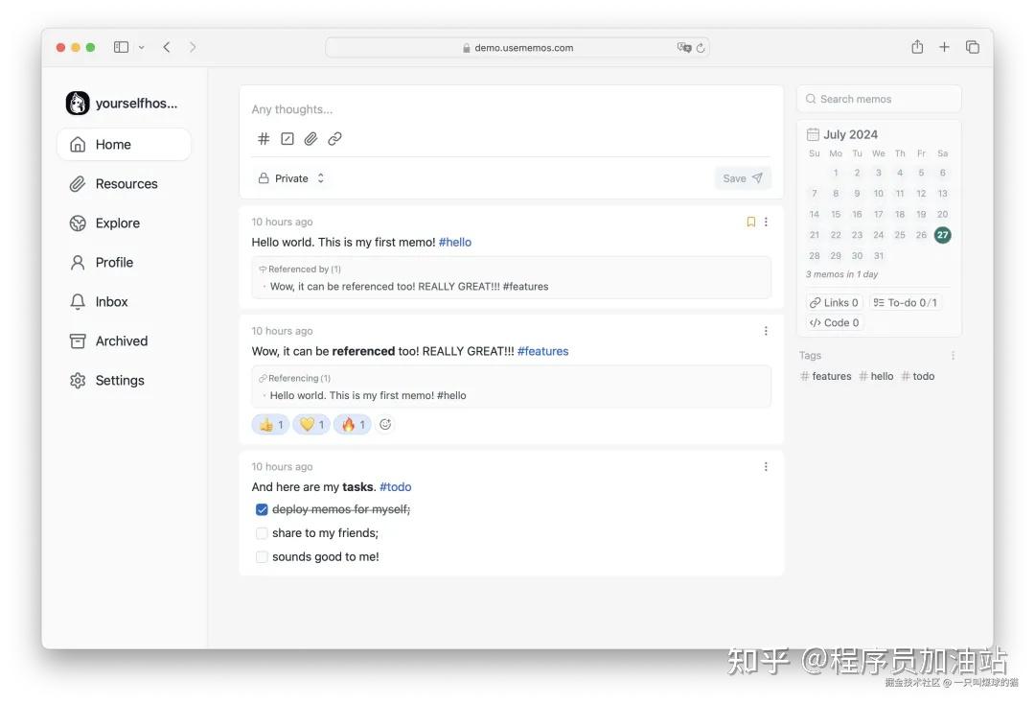Click the Save memo button
1035x704 pixels.
(742, 178)
